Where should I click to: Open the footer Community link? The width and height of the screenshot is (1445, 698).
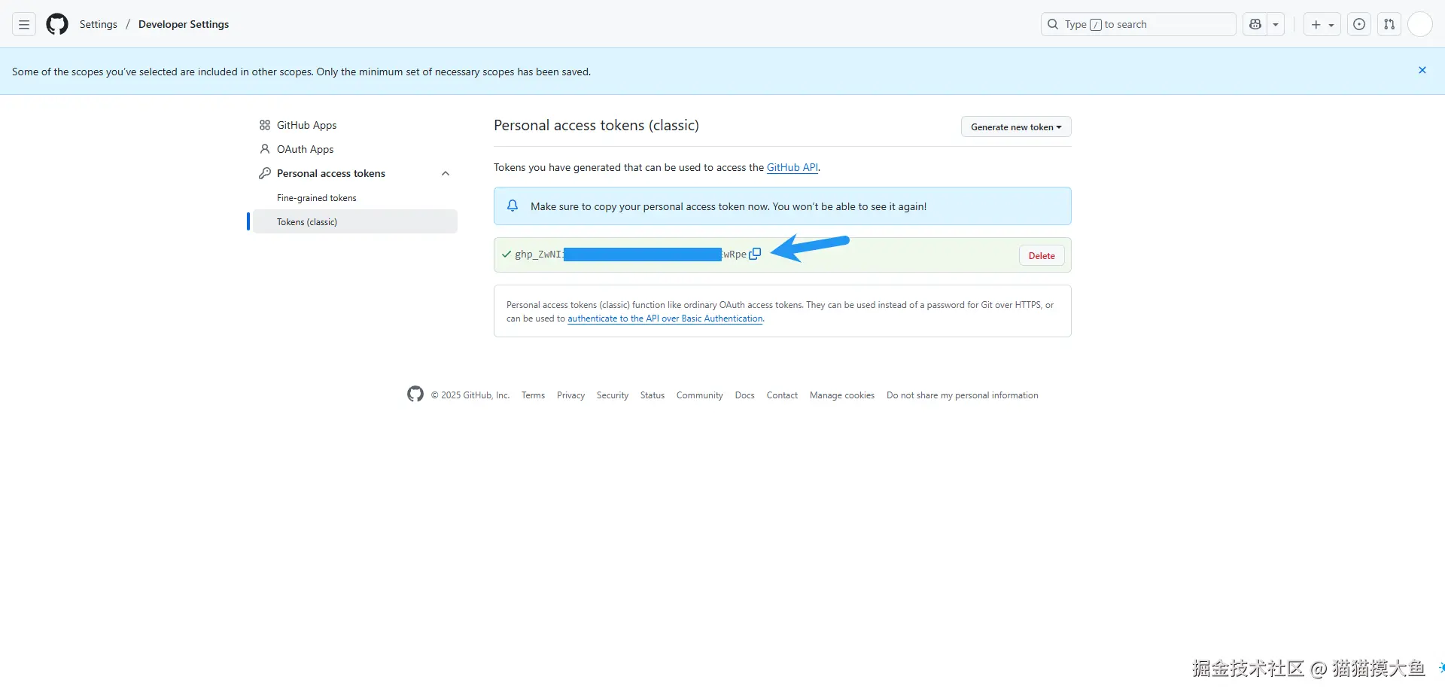tap(700, 395)
